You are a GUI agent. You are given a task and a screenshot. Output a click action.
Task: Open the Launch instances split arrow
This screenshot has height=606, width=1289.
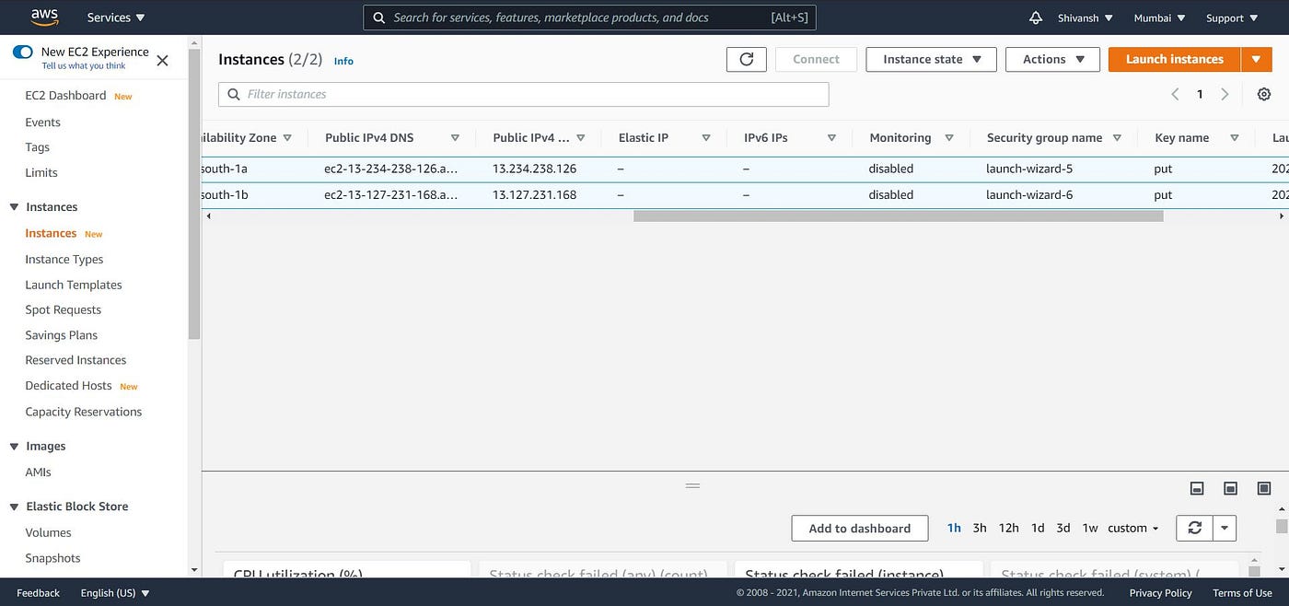(x=1257, y=59)
